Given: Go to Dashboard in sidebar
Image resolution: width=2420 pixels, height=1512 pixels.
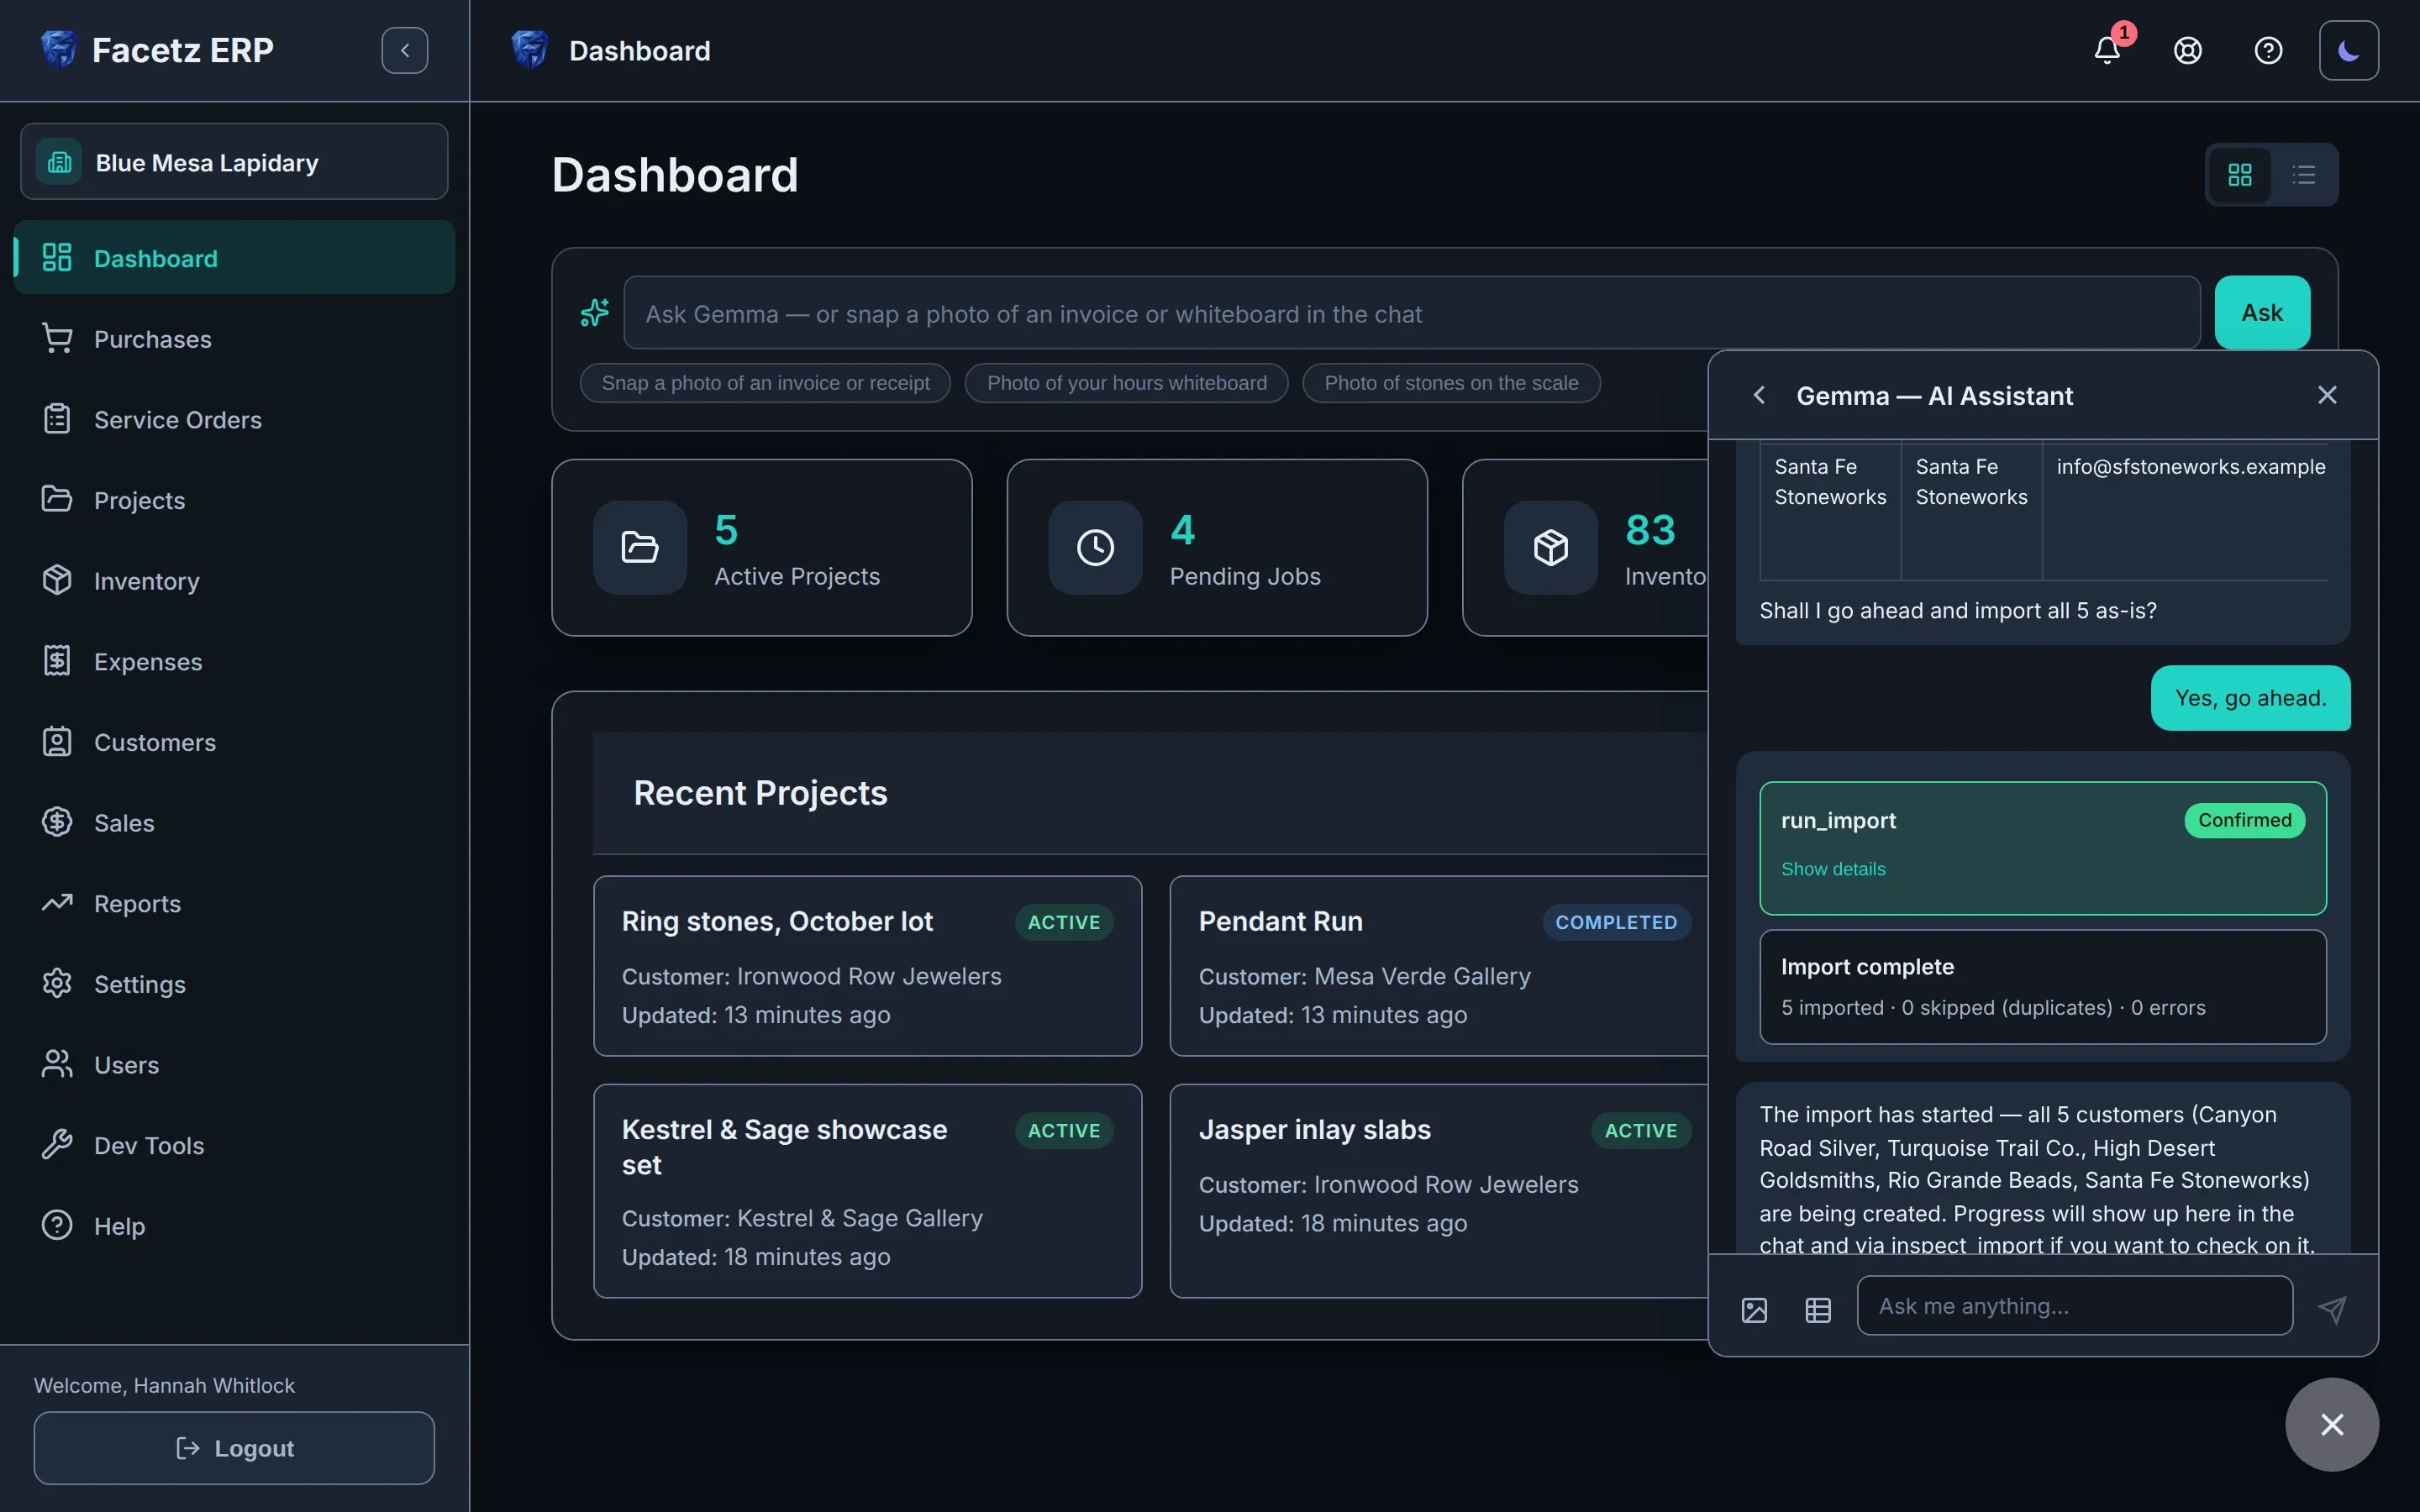Looking at the screenshot, I should [x=234, y=258].
